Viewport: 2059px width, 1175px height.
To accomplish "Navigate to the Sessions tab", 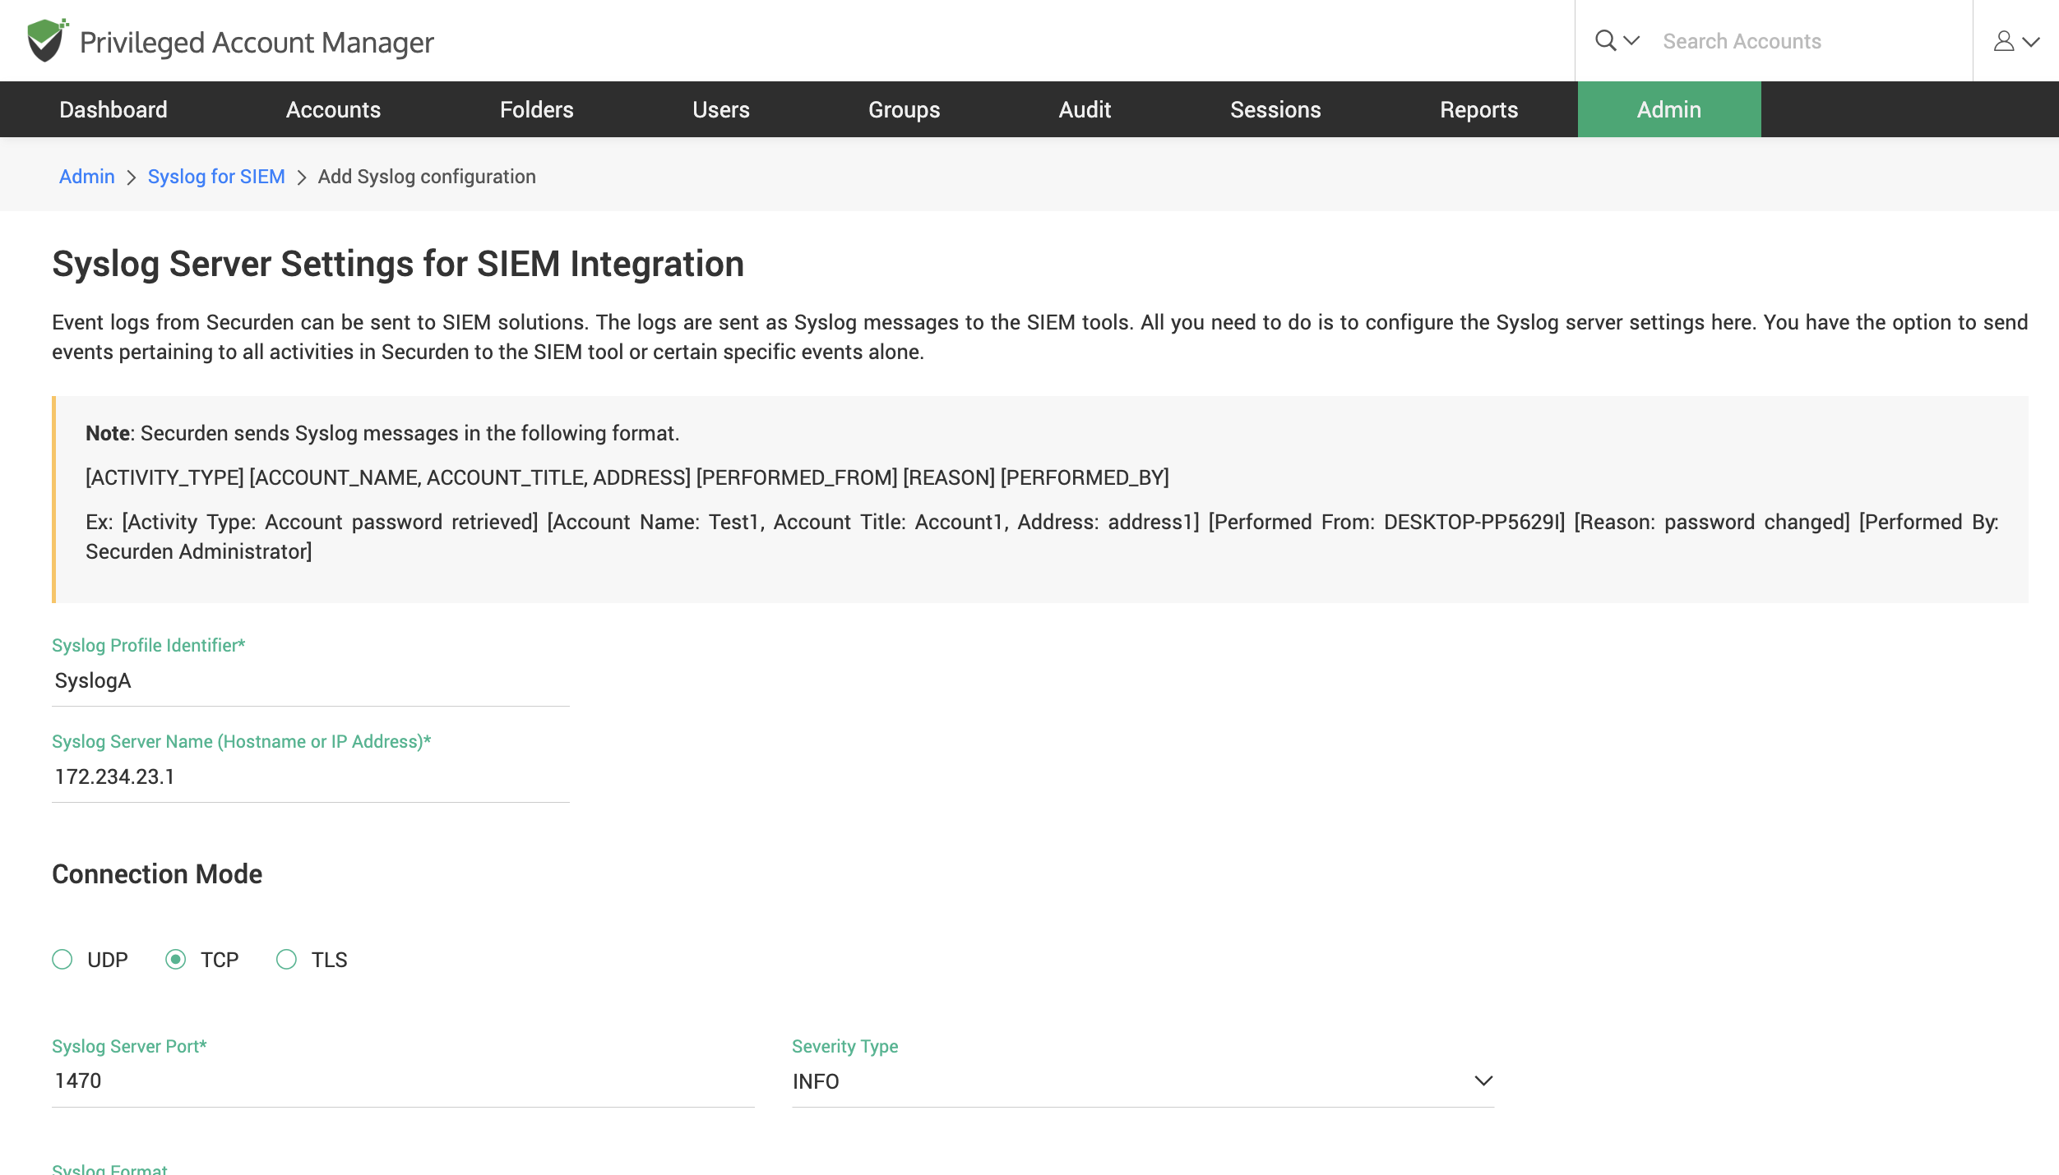I will coord(1275,108).
